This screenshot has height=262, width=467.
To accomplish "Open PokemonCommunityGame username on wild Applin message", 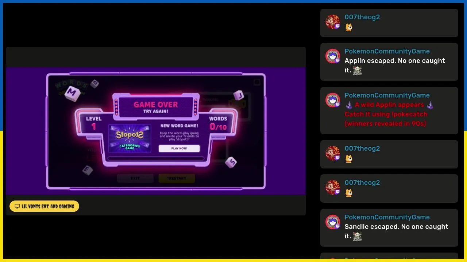I will (x=387, y=95).
